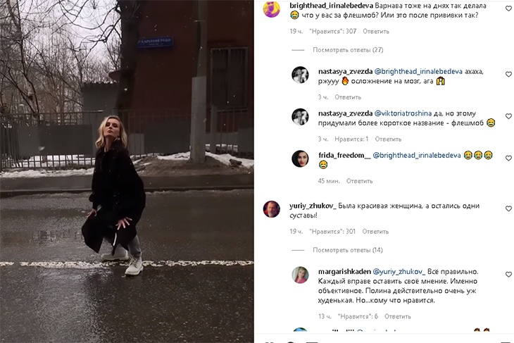514x343 pixels.
Task: Like nastasya_zvezda's reply to viktoriatroshina
Action: click(508, 116)
